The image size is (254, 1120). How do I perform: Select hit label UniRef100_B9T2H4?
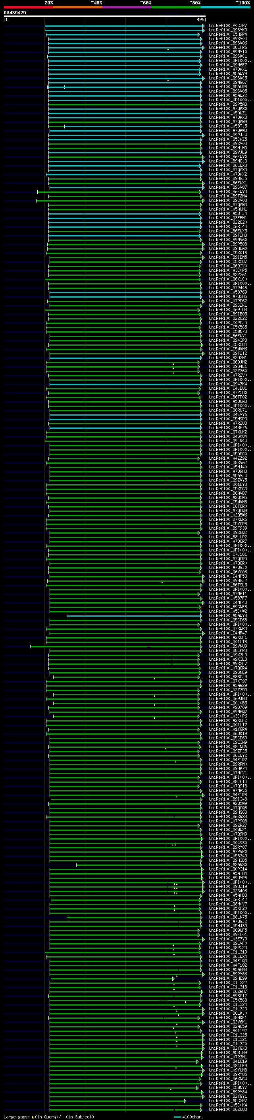tap(228, 196)
